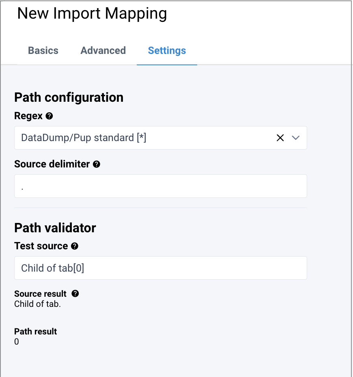Clear the selected Regex value with X

(x=280, y=138)
